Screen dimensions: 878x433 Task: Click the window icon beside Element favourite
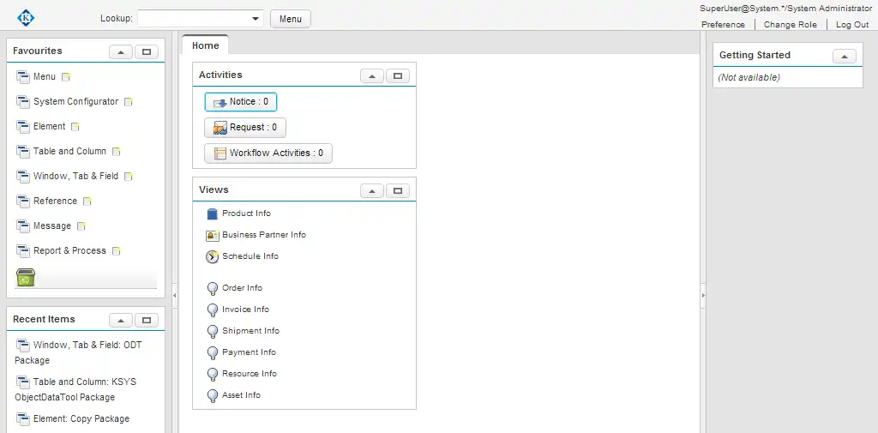pos(23,127)
